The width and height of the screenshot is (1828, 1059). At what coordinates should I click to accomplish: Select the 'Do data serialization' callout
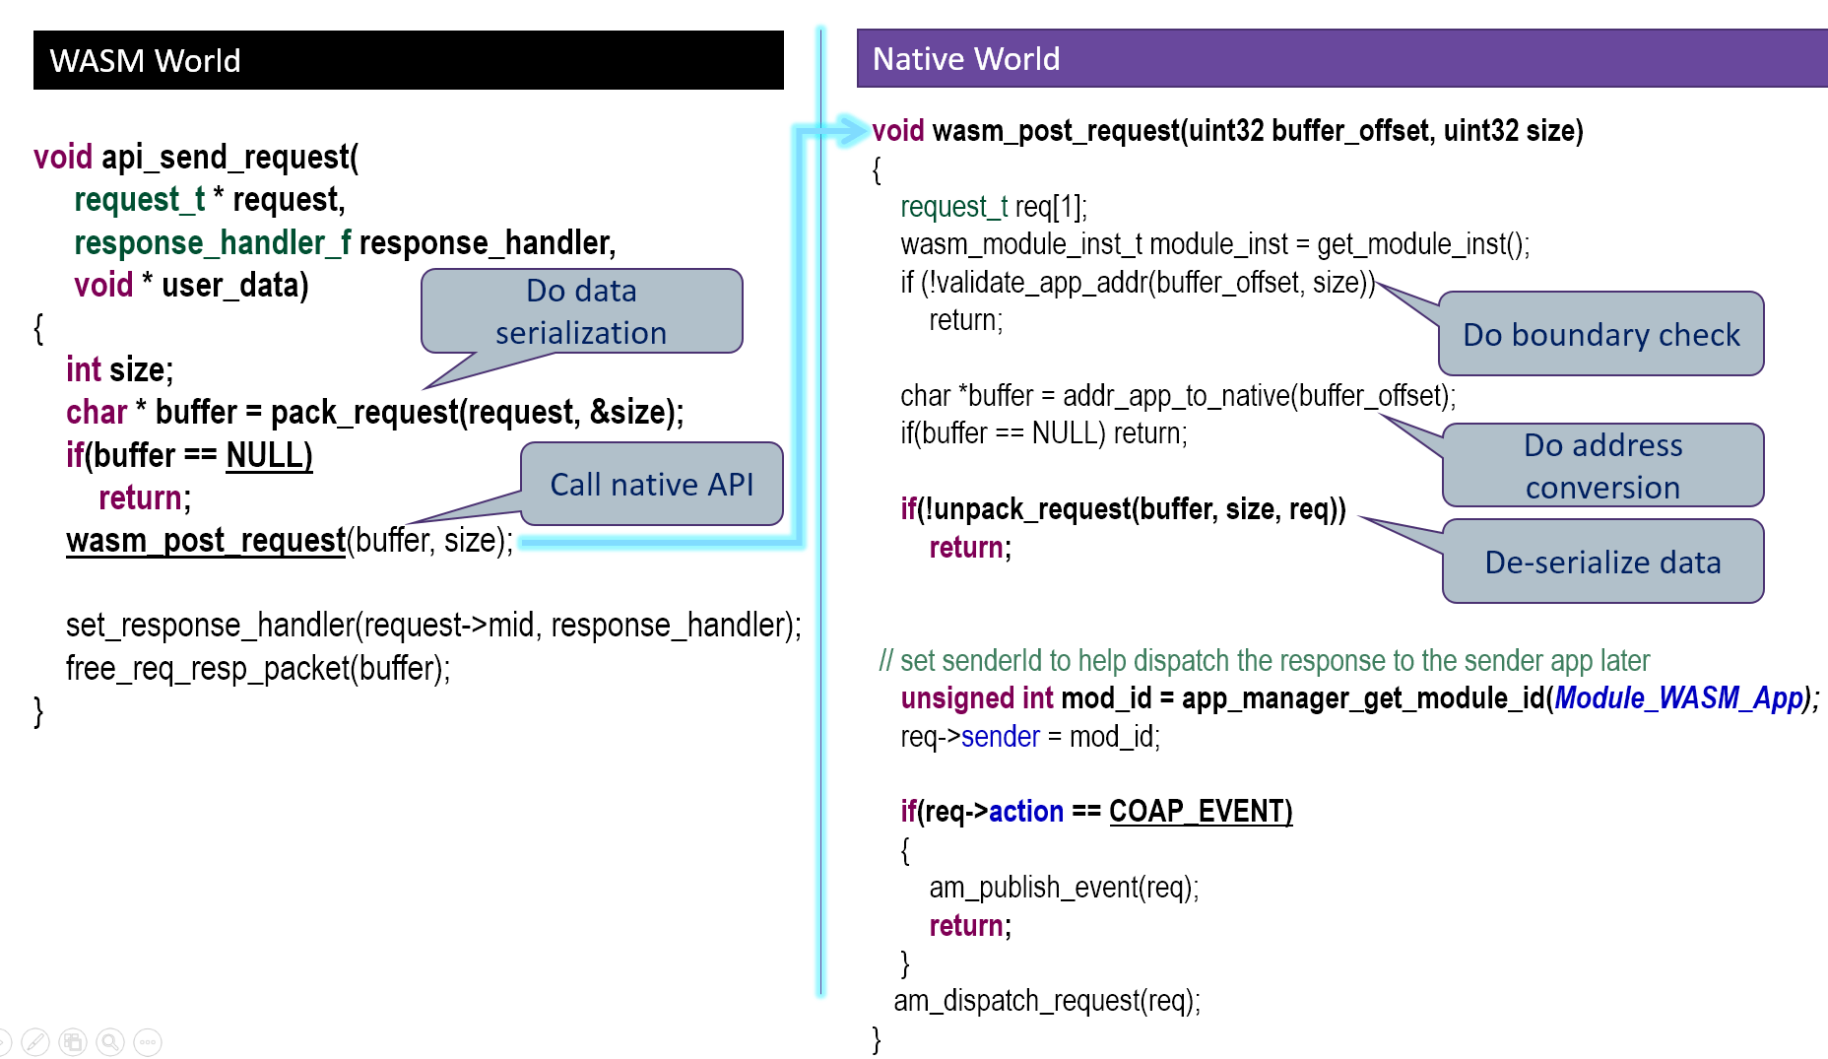(581, 311)
